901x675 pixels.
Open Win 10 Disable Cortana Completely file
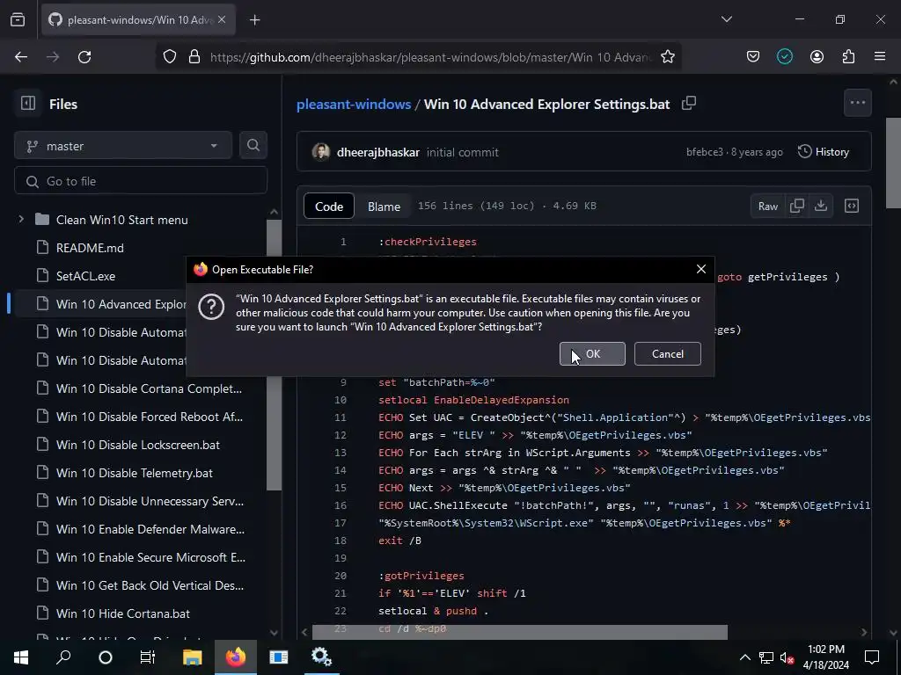pos(149,388)
